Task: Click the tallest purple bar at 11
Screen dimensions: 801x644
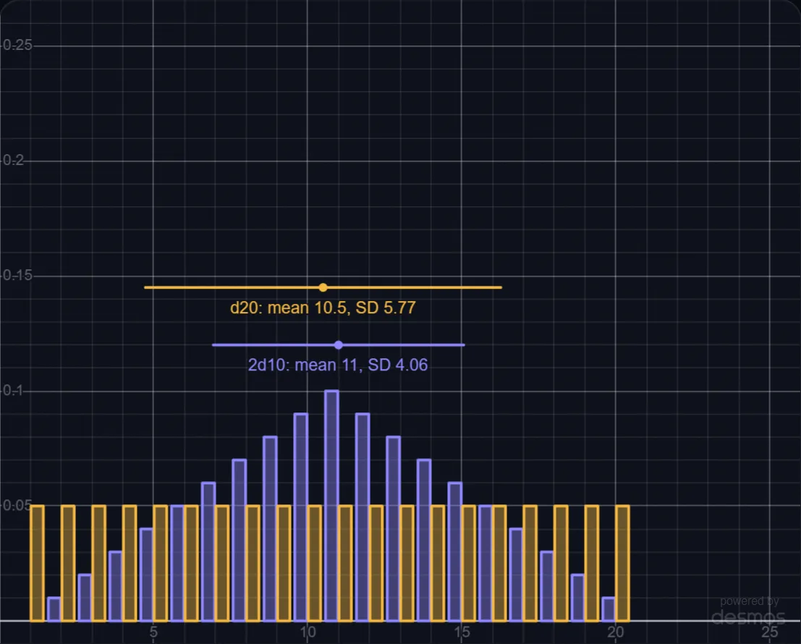Action: pos(331,506)
